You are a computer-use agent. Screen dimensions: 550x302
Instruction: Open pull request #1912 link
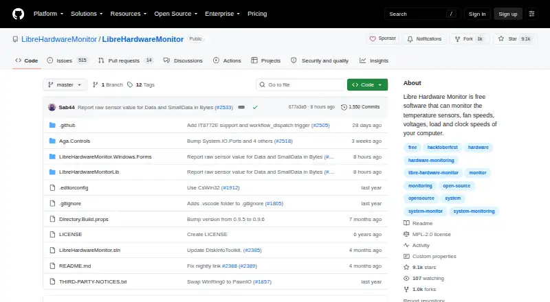click(x=230, y=188)
